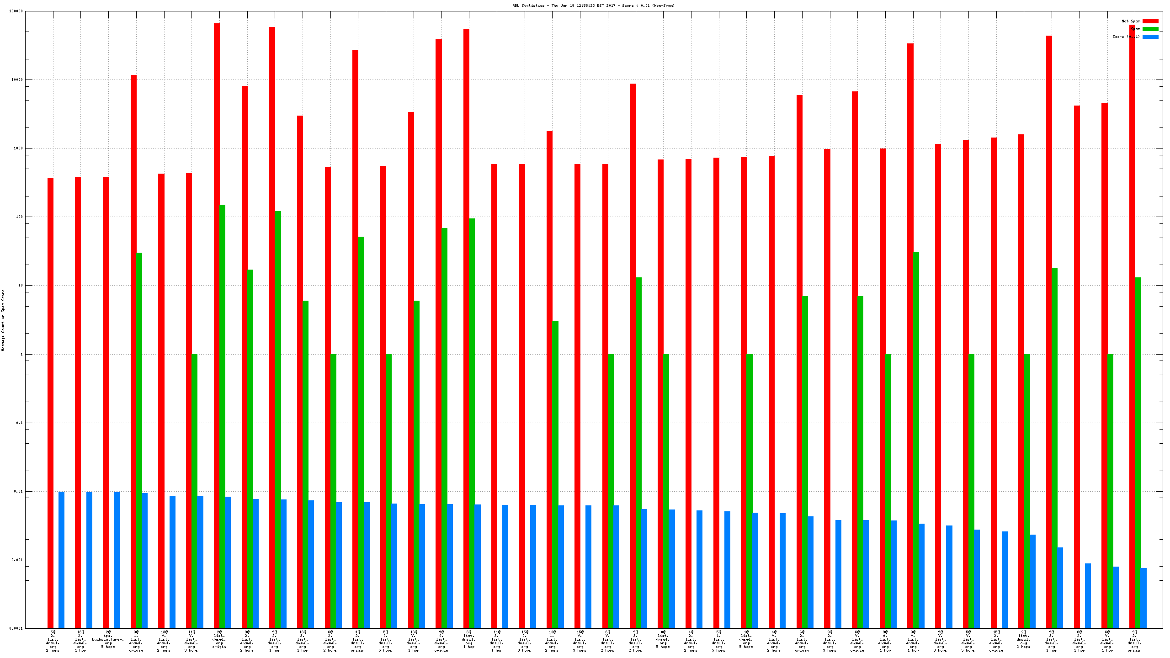
Task: Click the 1@ list.dnswl.org 5 hops label
Action: point(746,639)
